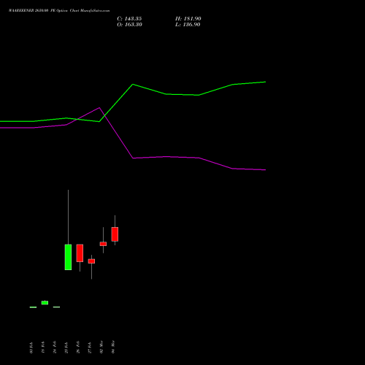Select the small red candle for 27 Feb
Viewport: 365px width, 365px height.
tap(91, 261)
